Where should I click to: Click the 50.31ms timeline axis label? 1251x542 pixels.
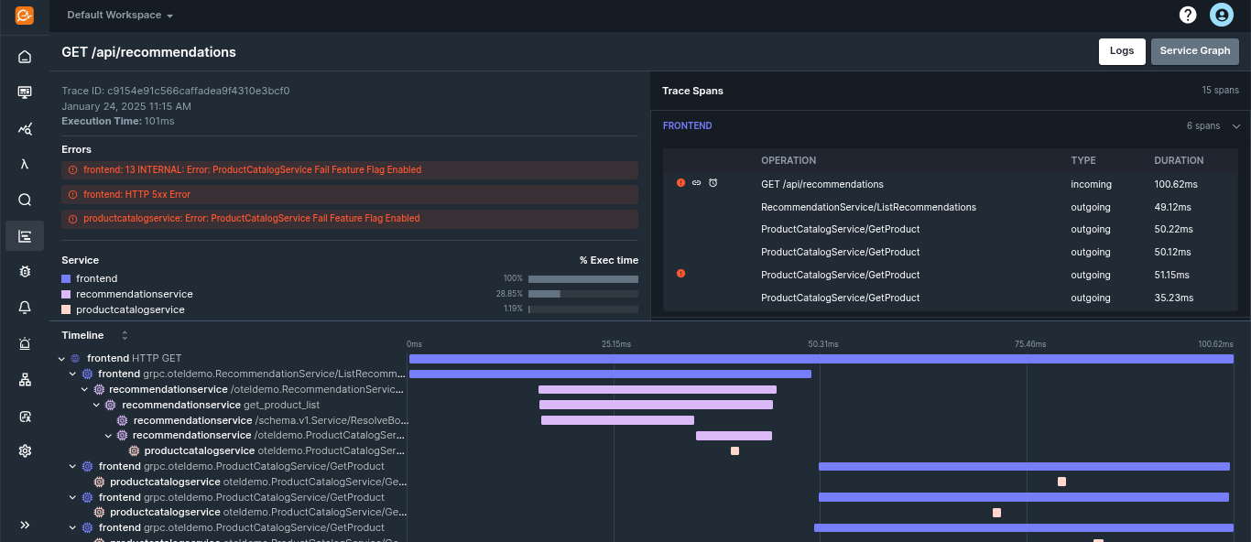tap(823, 344)
